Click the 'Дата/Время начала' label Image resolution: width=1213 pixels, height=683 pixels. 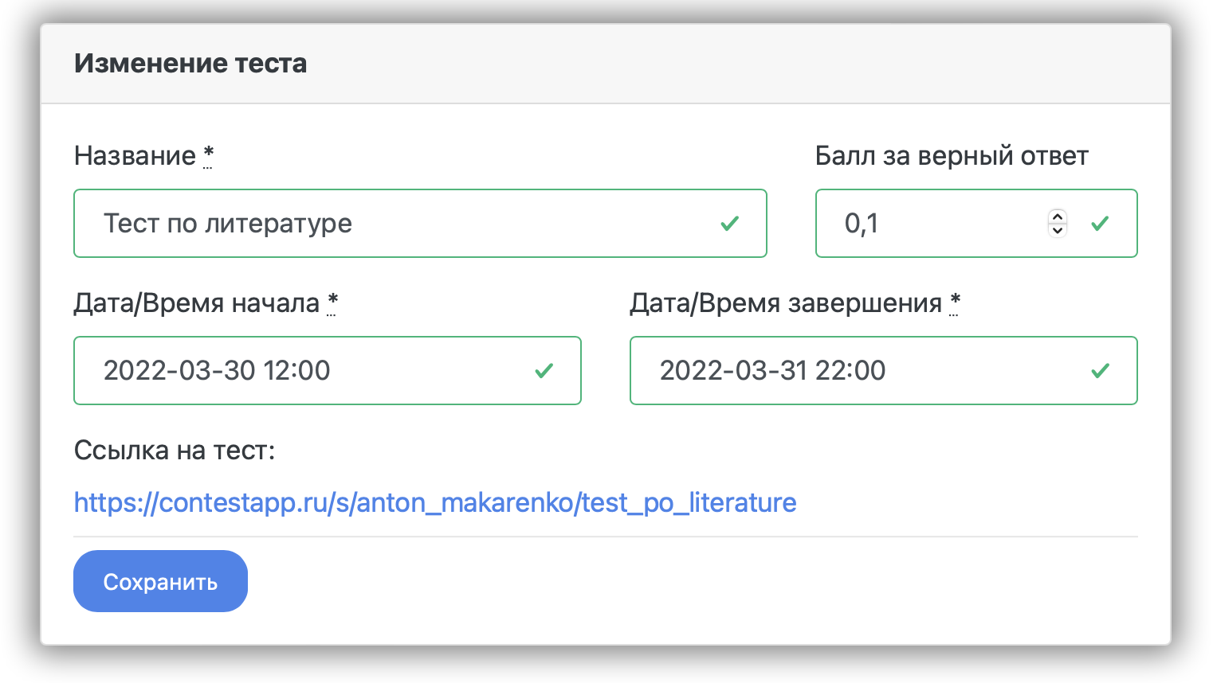[x=197, y=303]
